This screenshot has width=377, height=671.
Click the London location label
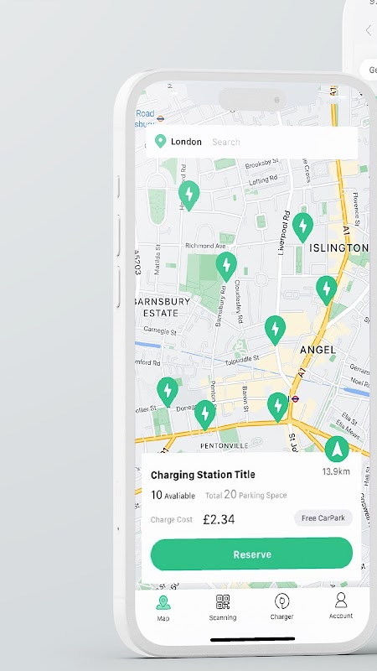(186, 142)
